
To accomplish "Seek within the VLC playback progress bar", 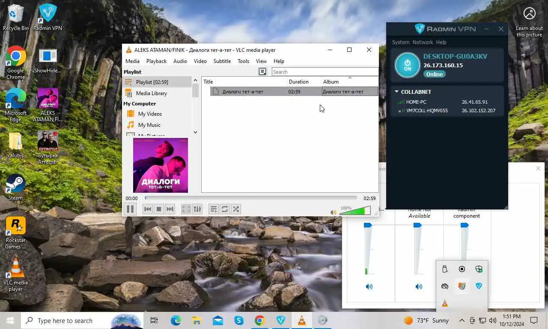I will tap(251, 198).
